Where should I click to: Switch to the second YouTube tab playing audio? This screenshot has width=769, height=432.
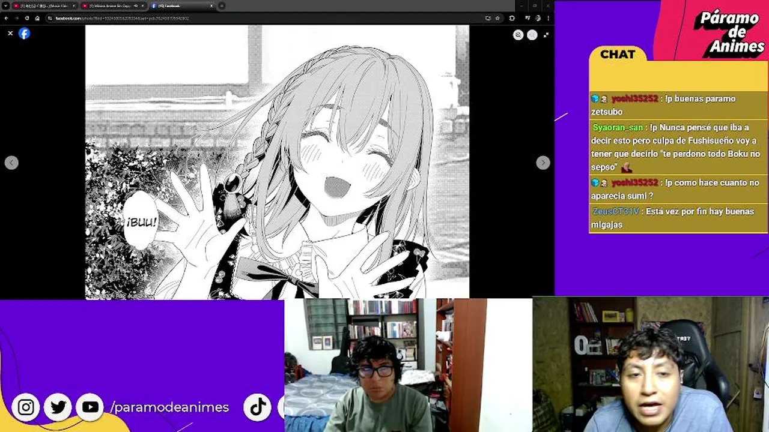click(x=113, y=5)
